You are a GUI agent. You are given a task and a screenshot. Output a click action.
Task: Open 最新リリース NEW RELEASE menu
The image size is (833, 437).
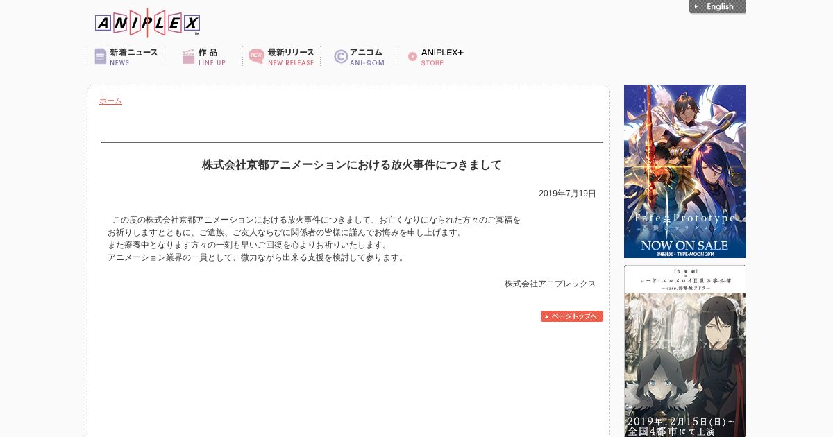tap(281, 57)
